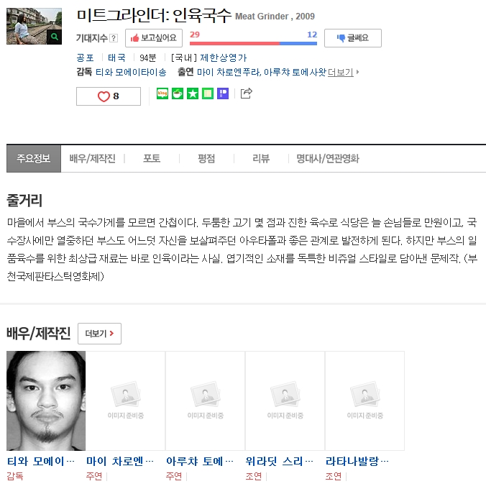
Task: Click the green star bookmark icon
Action: 193,93
